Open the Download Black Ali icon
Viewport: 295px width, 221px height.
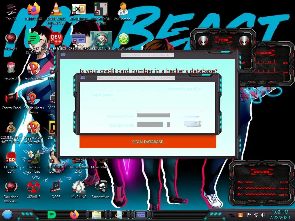click(x=11, y=192)
